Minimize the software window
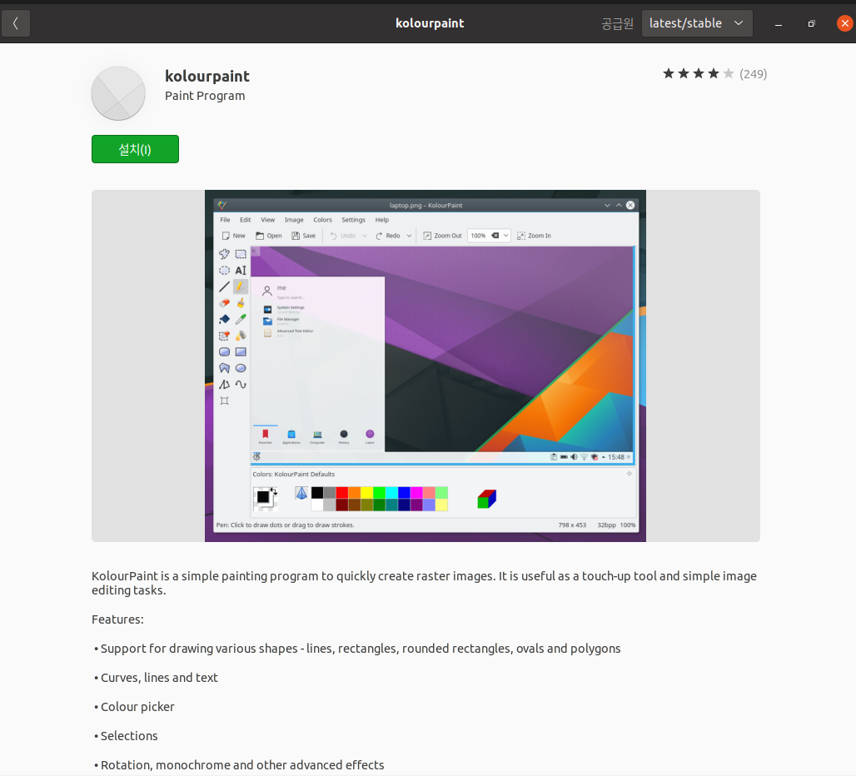 (x=779, y=23)
